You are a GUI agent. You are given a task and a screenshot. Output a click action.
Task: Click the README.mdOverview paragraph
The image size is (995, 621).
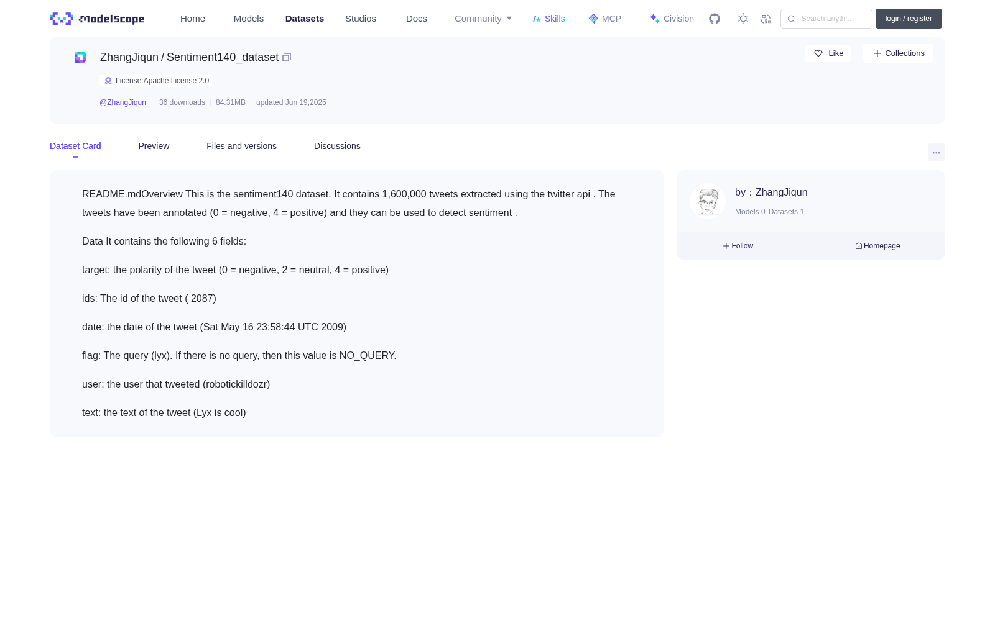click(x=349, y=203)
